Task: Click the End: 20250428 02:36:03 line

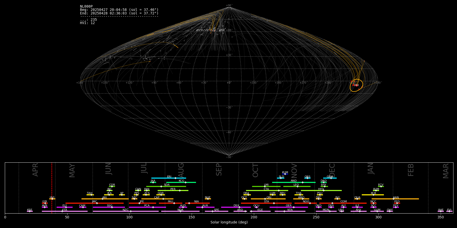Action: 119,13
